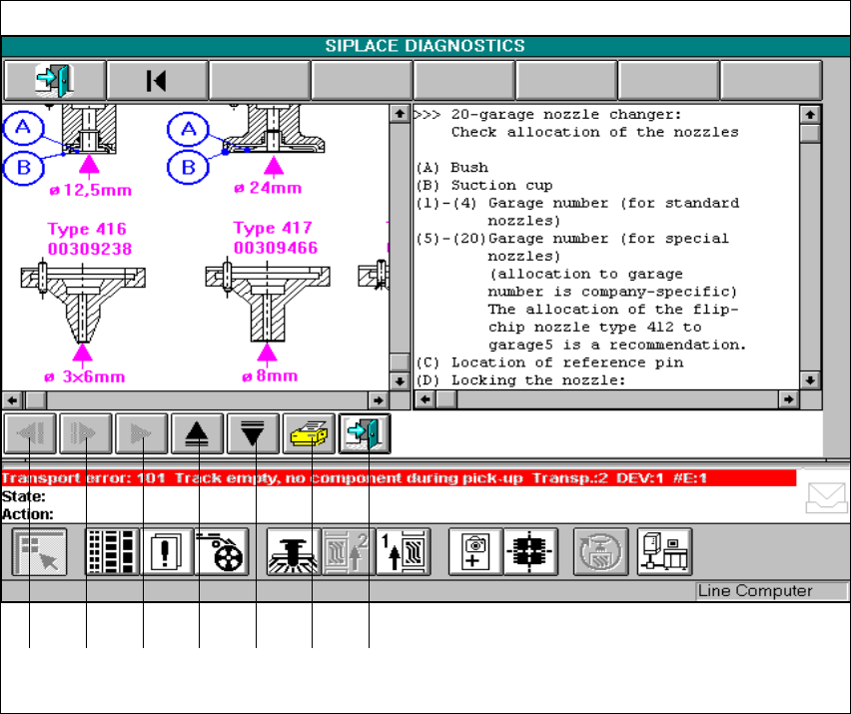Click the '(A) Bush' text line
This screenshot has width=851, height=714.
point(452,167)
